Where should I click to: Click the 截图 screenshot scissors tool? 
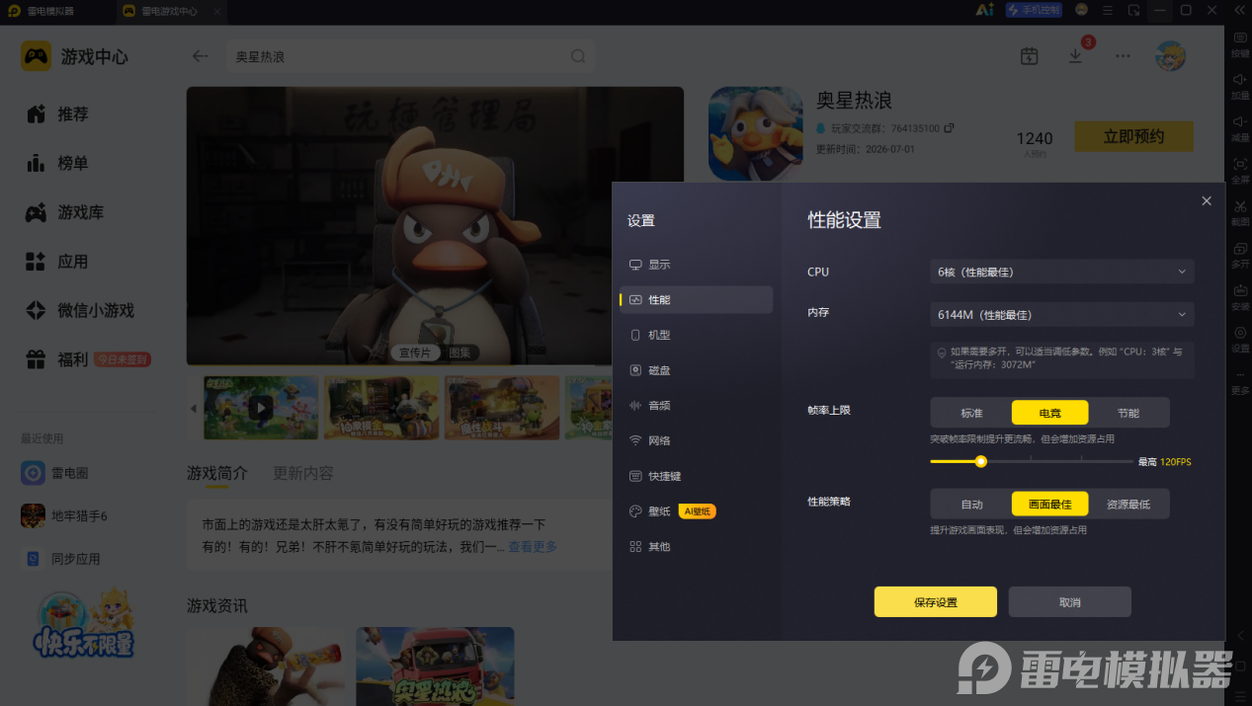pos(1240,212)
